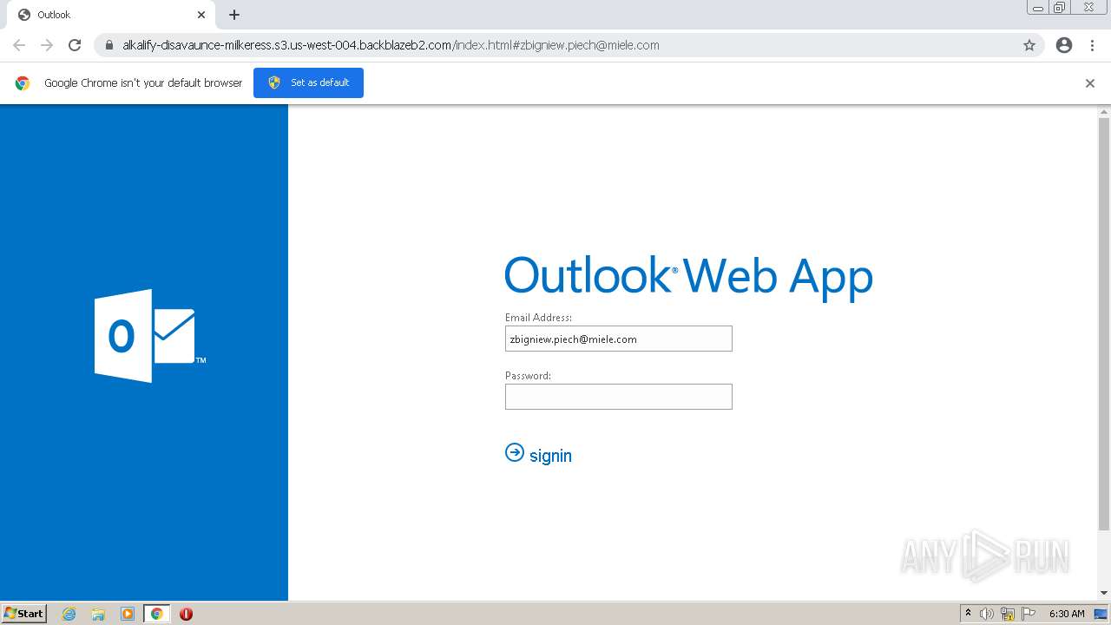
Task: Open the media player taskbar icon
Action: (128, 614)
